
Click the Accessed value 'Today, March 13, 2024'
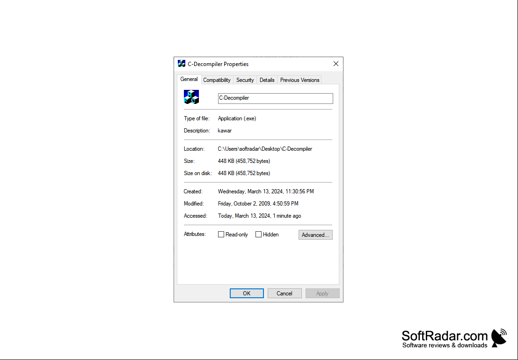[259, 216]
